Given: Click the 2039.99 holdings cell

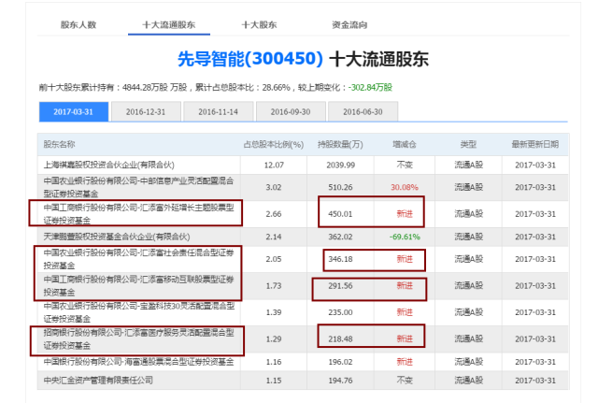Looking at the screenshot, I should click(340, 166).
